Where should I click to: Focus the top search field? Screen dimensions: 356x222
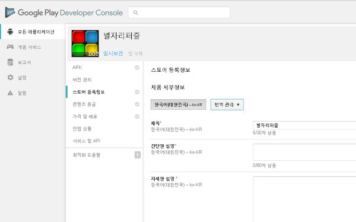(179, 12)
